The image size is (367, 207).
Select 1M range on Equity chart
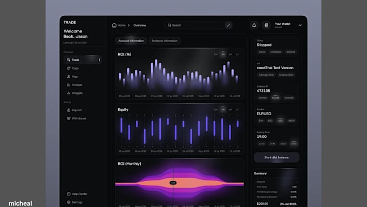223,110
